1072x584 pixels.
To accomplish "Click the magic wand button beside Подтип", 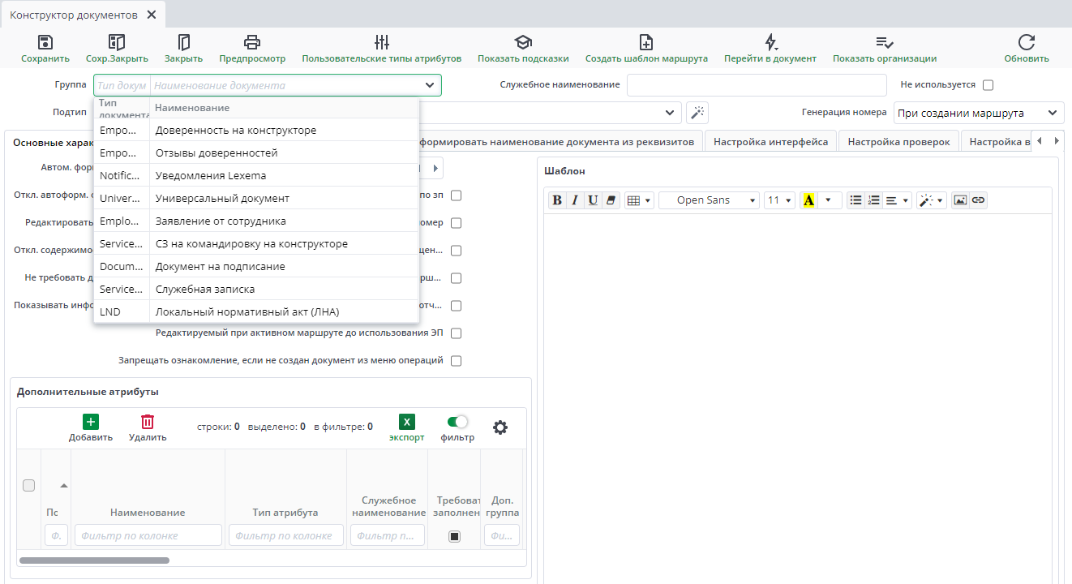I will point(697,113).
